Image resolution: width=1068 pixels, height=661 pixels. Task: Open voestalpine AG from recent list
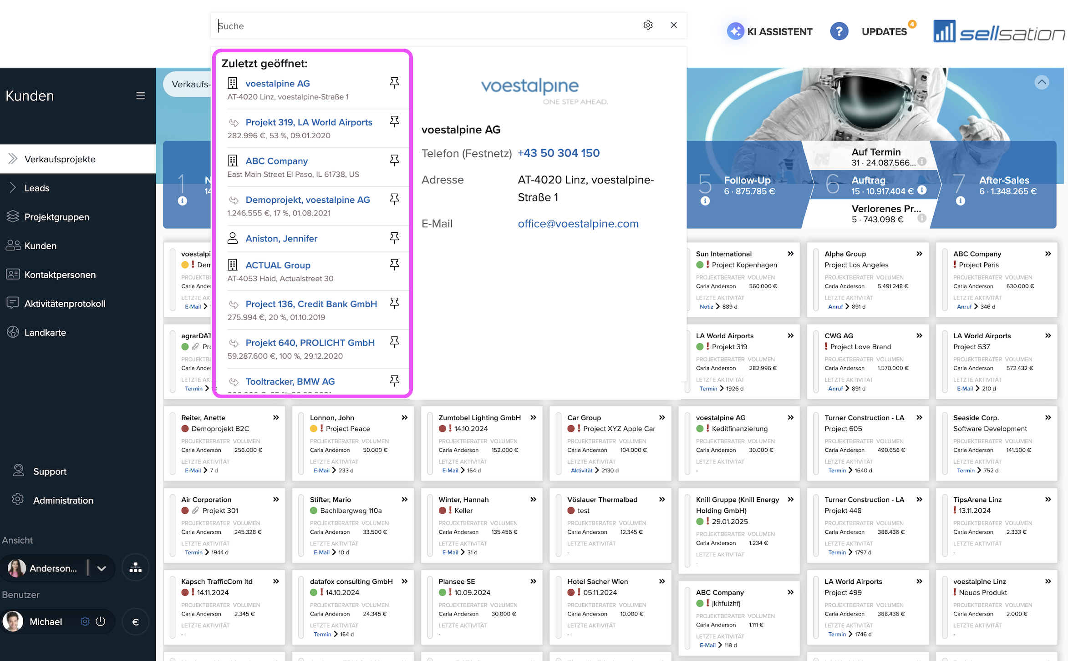click(278, 84)
